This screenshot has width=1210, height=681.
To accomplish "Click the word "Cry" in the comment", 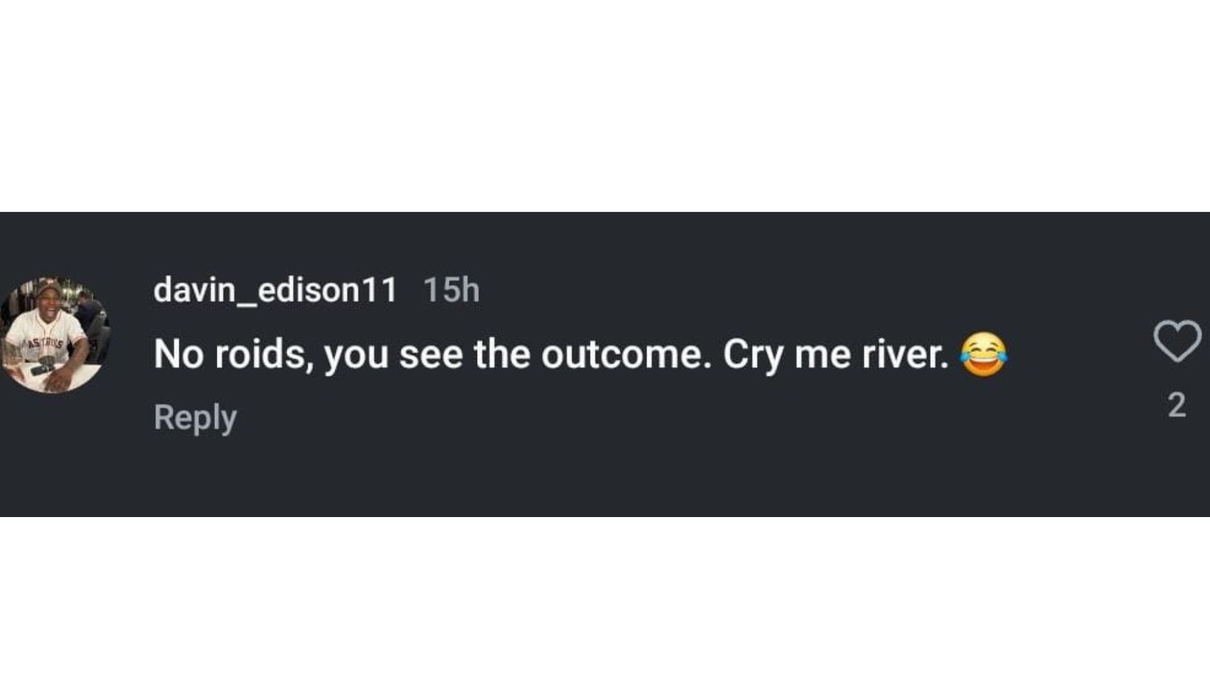I will pyautogui.click(x=753, y=356).
